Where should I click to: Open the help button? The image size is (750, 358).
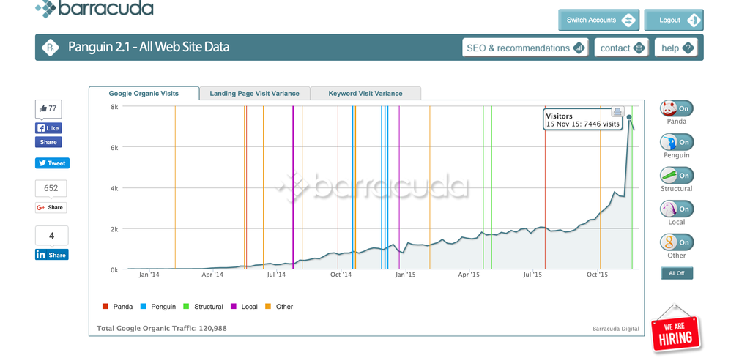point(676,48)
